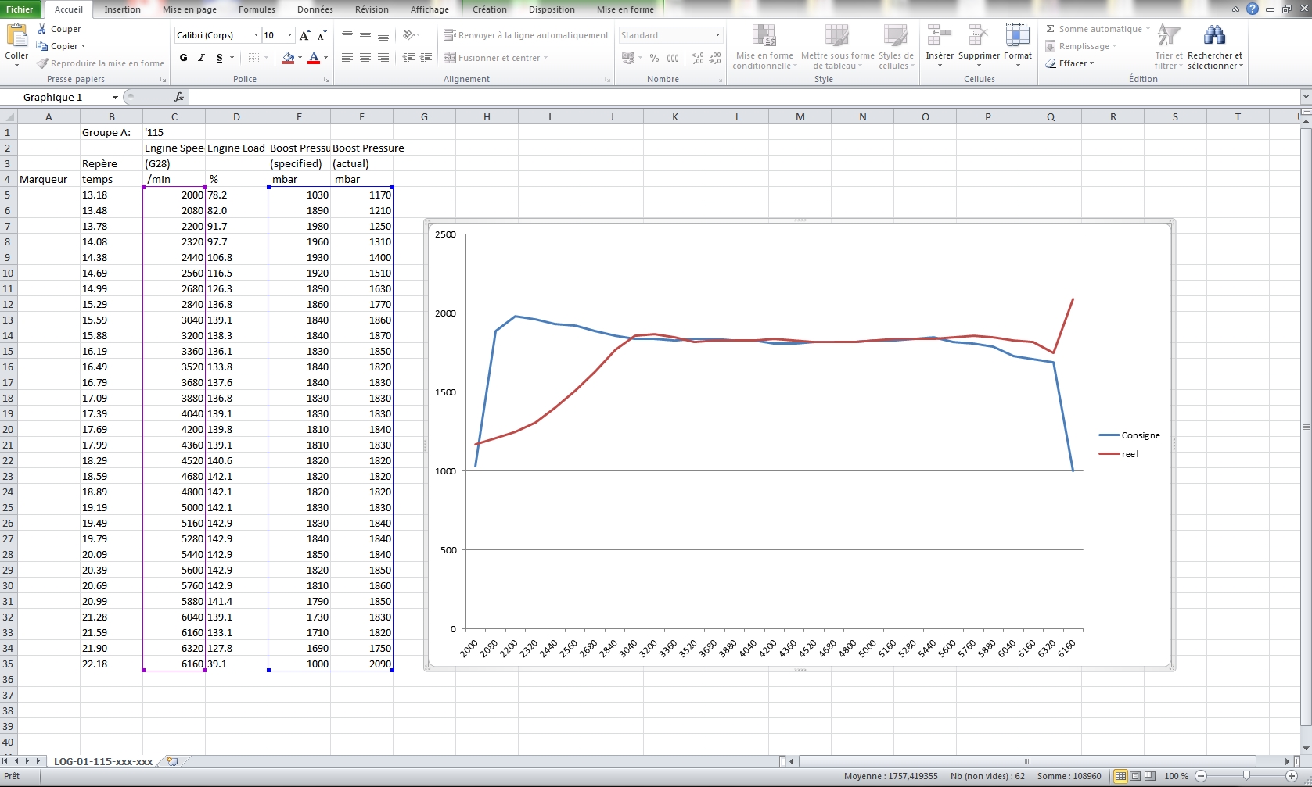Click the zoom slider handle
Screen dimensions: 1312x787
click(1246, 776)
